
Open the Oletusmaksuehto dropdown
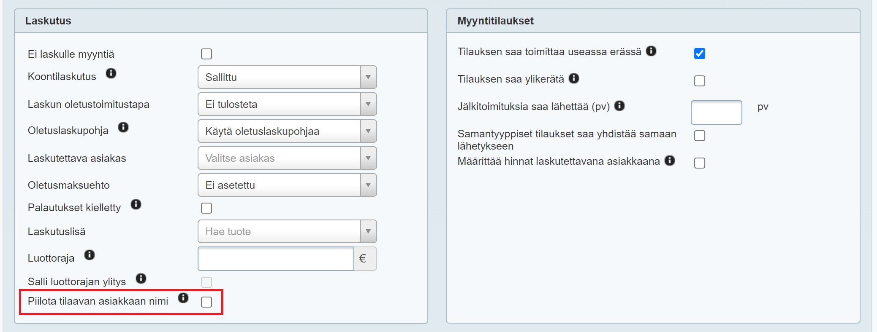click(287, 185)
